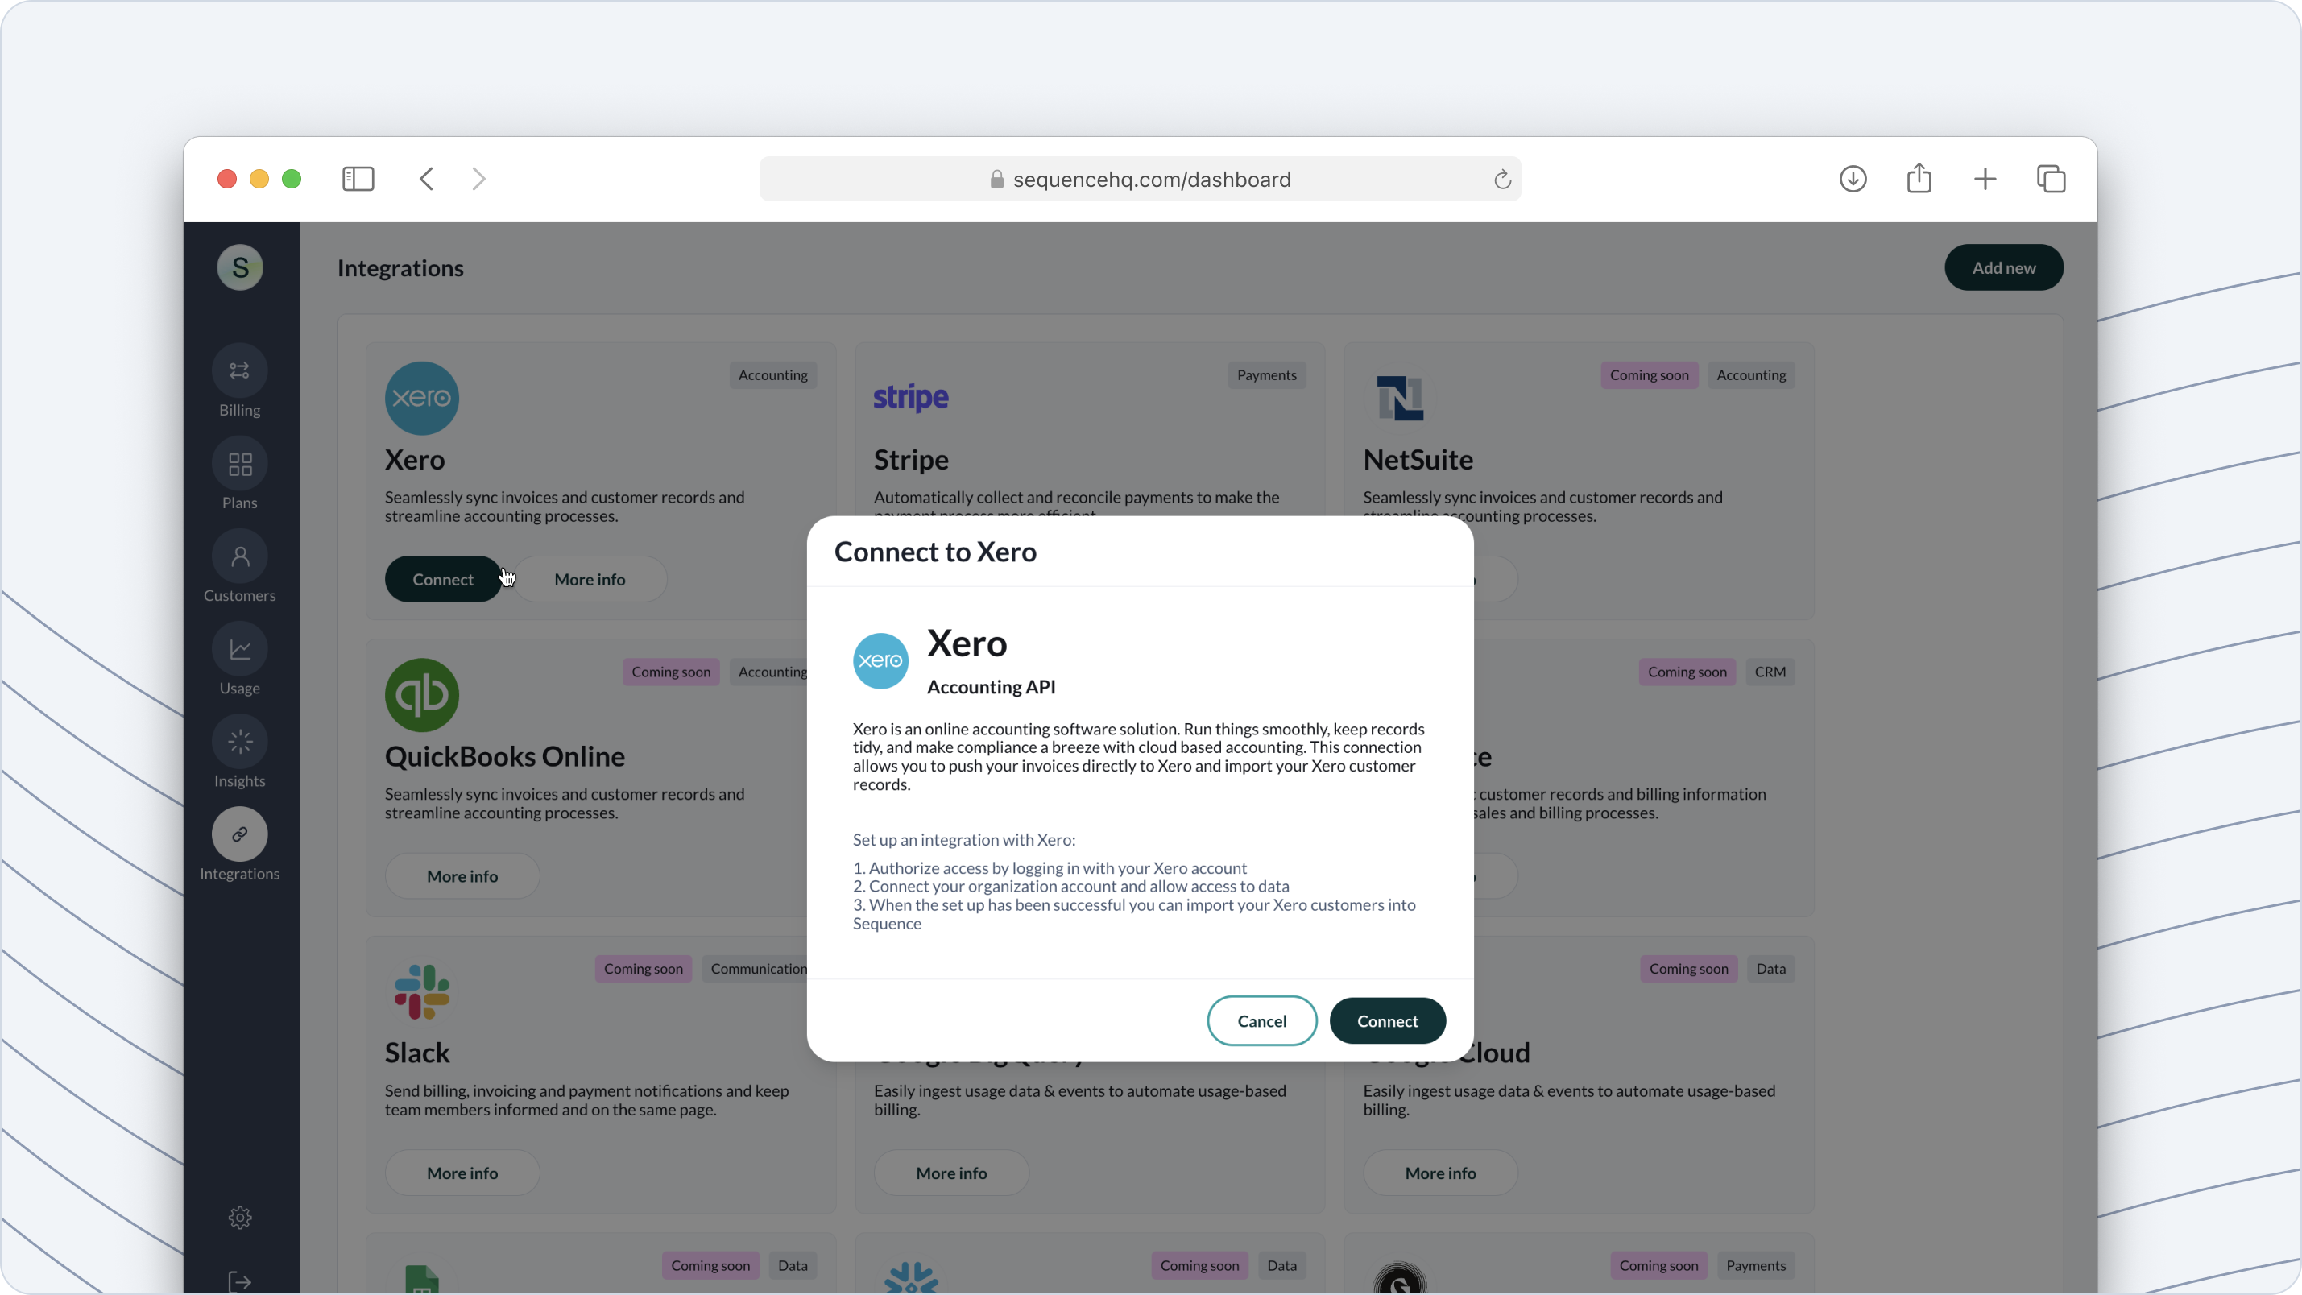Click the Accounting API subtitle

point(991,686)
